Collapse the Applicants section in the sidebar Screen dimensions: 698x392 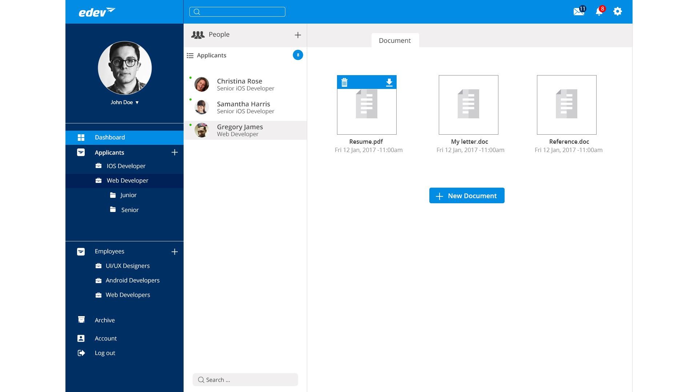coord(81,152)
